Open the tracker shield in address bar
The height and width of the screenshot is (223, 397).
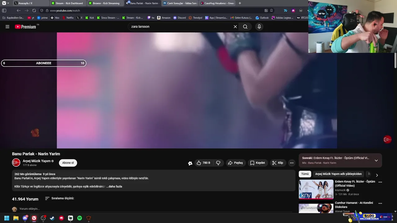tap(42, 11)
